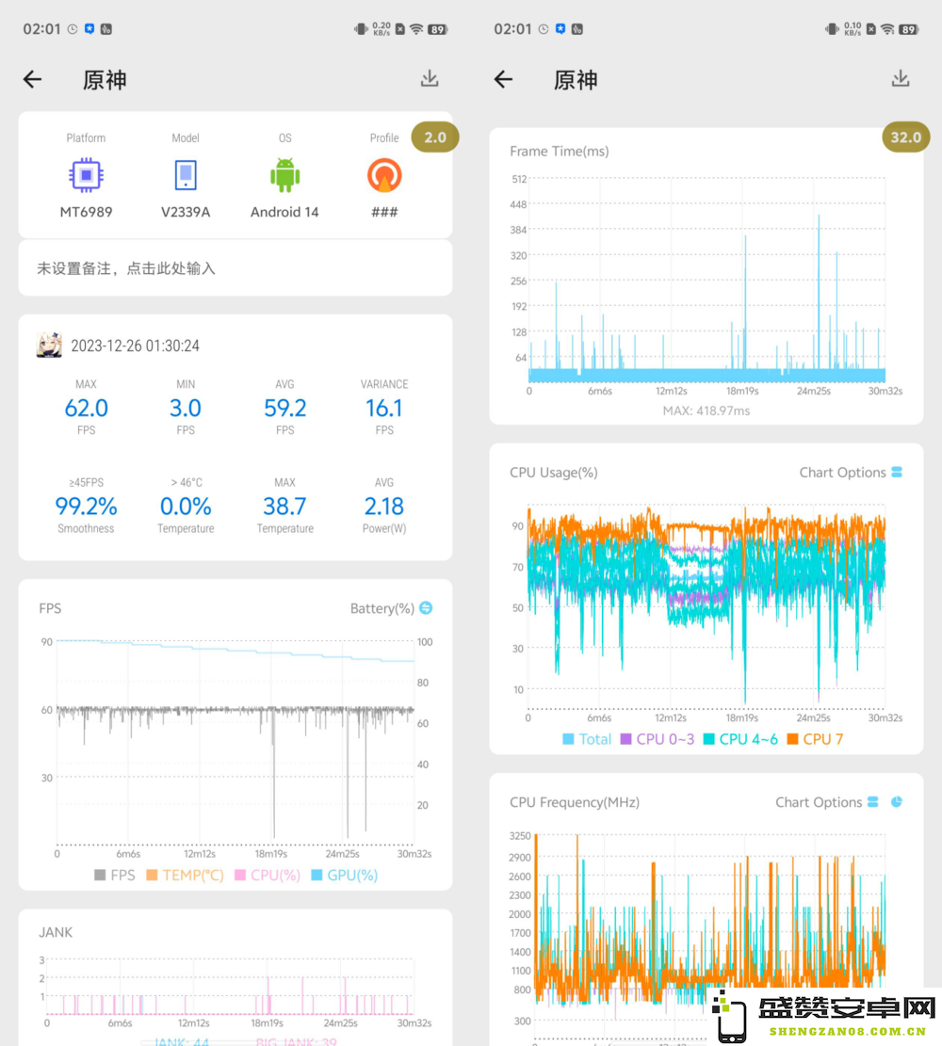
Task: Tap the AVG 59.2 FPS value
Action: (x=285, y=408)
